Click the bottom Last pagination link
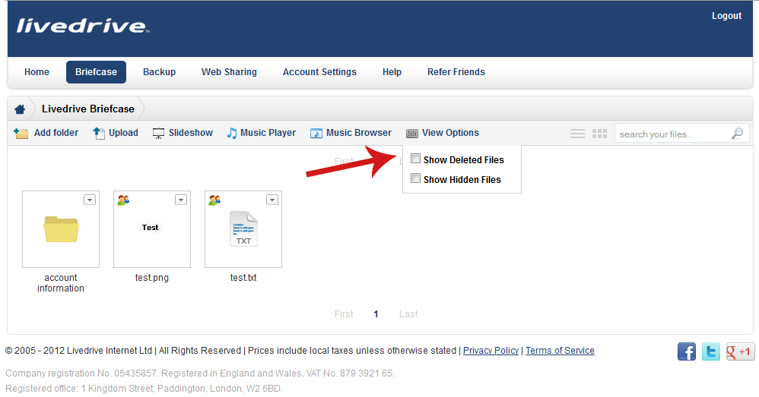759x397 pixels. (408, 314)
